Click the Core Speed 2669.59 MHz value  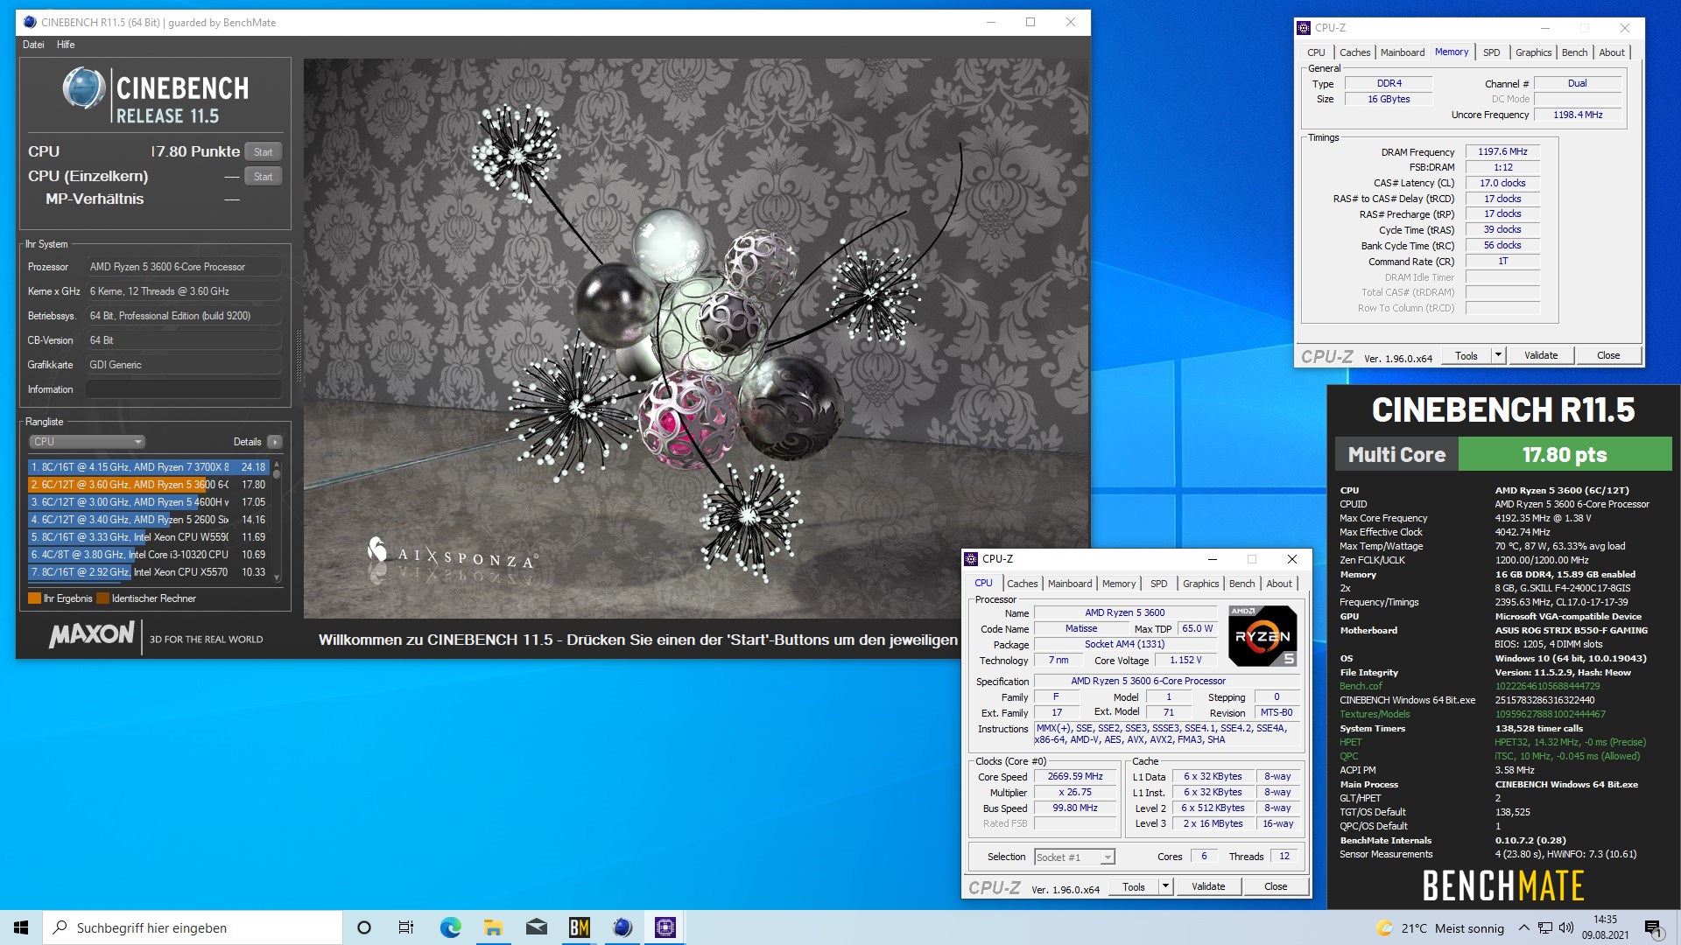click(1075, 777)
